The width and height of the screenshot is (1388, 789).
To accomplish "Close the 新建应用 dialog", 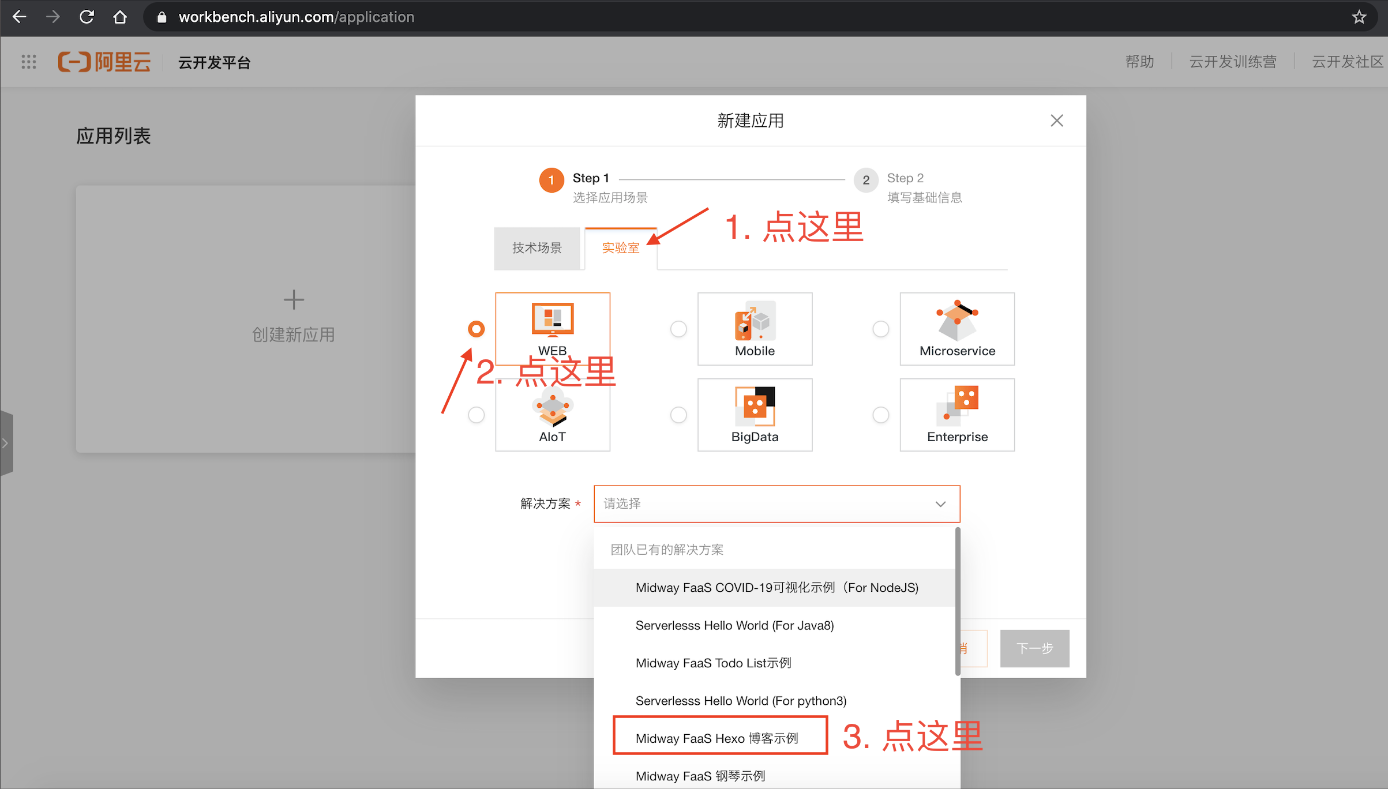I will tap(1056, 121).
